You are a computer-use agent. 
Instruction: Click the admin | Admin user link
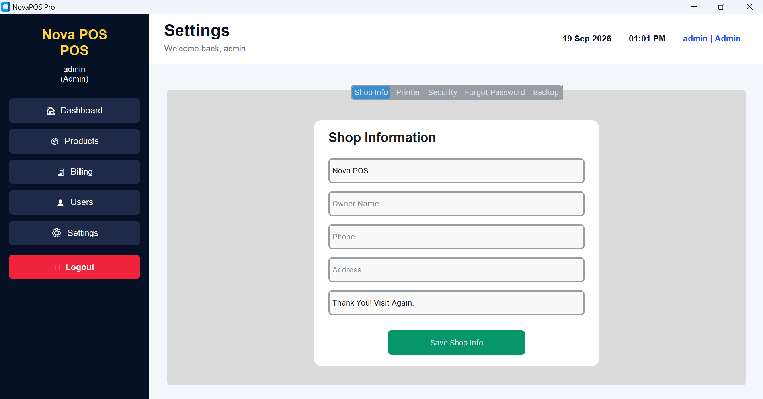coord(712,39)
